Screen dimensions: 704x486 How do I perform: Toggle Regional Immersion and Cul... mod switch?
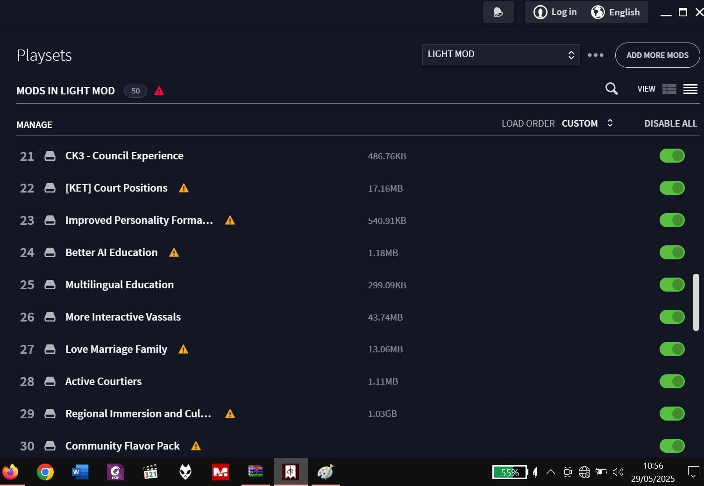pos(672,414)
